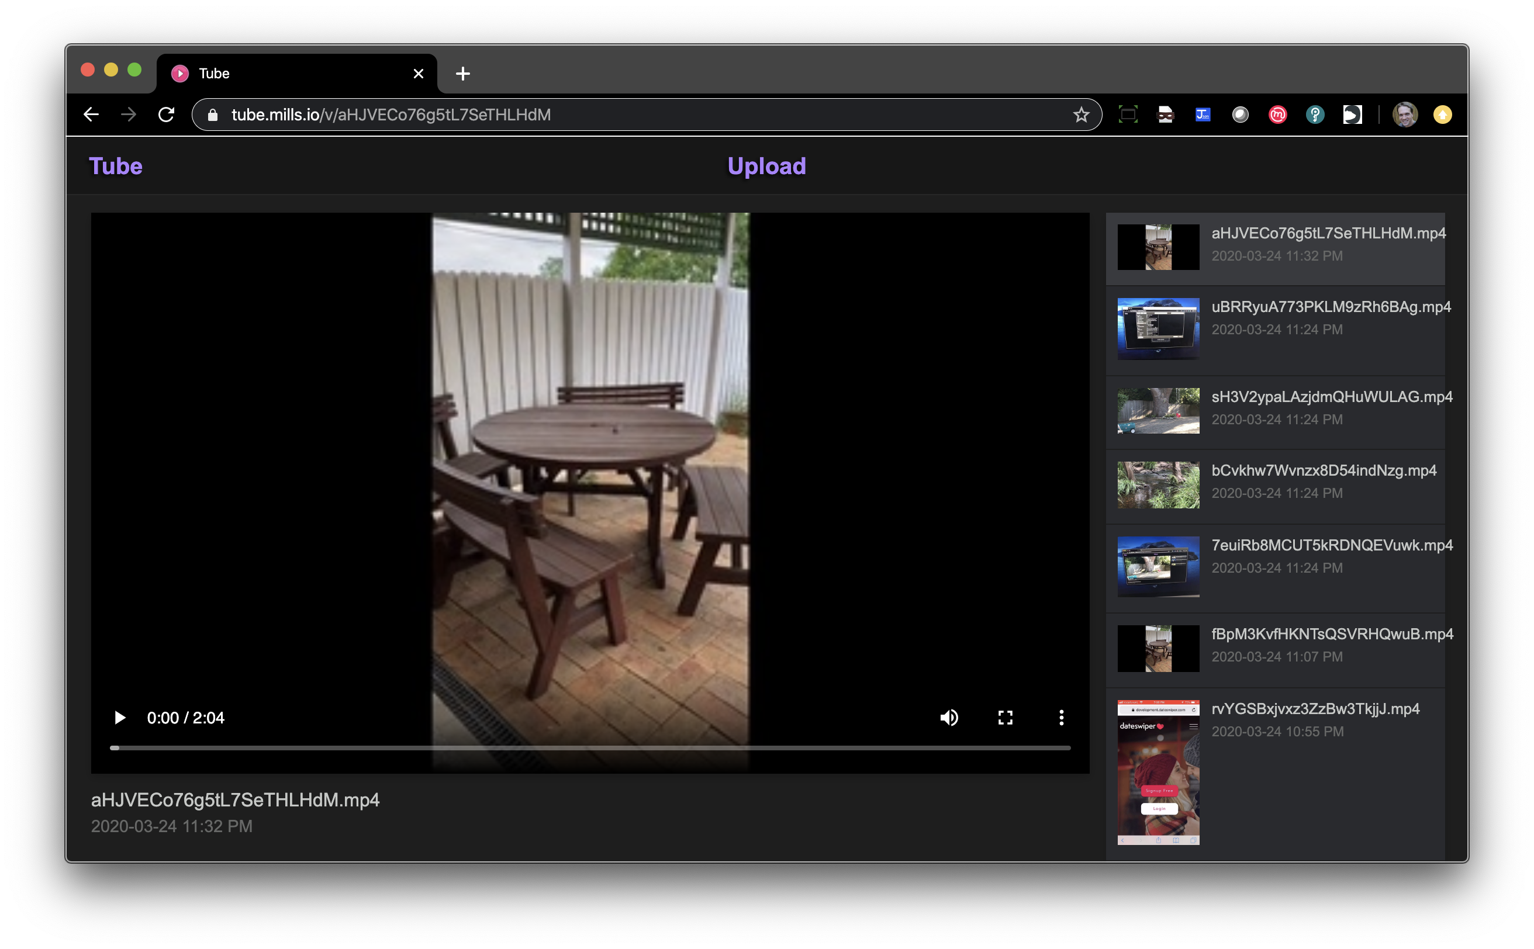This screenshot has width=1534, height=949.
Task: Open Chrome profile avatar
Action: 1405,115
